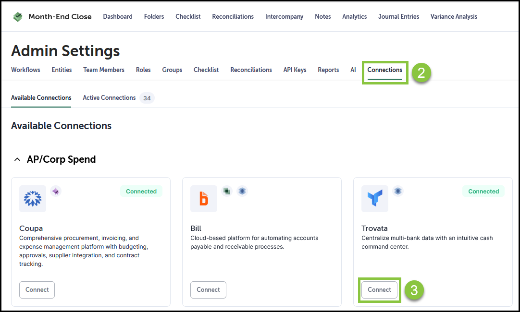Screen dimensions: 520x312
Task: Click the Month-End Close green logo icon
Action: click(x=18, y=17)
